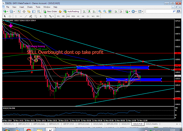Tile chart windows
The width and height of the screenshot is (183, 131).
coord(110,11)
